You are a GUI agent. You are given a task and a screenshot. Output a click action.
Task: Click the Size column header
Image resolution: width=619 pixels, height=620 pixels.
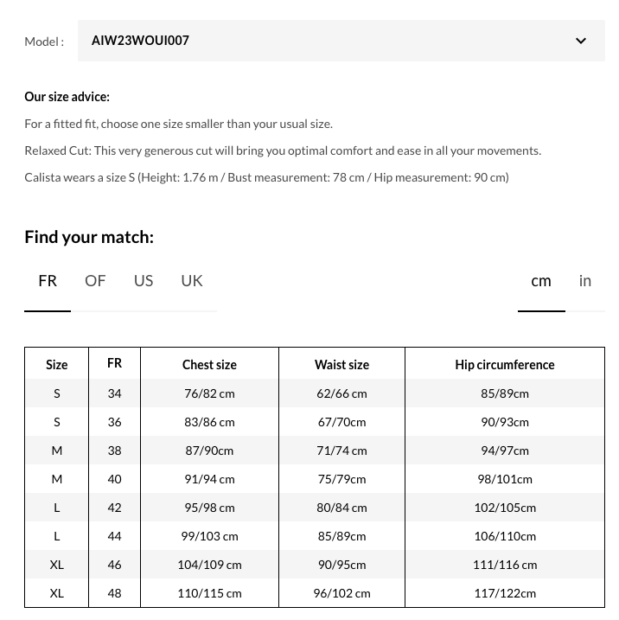(57, 365)
